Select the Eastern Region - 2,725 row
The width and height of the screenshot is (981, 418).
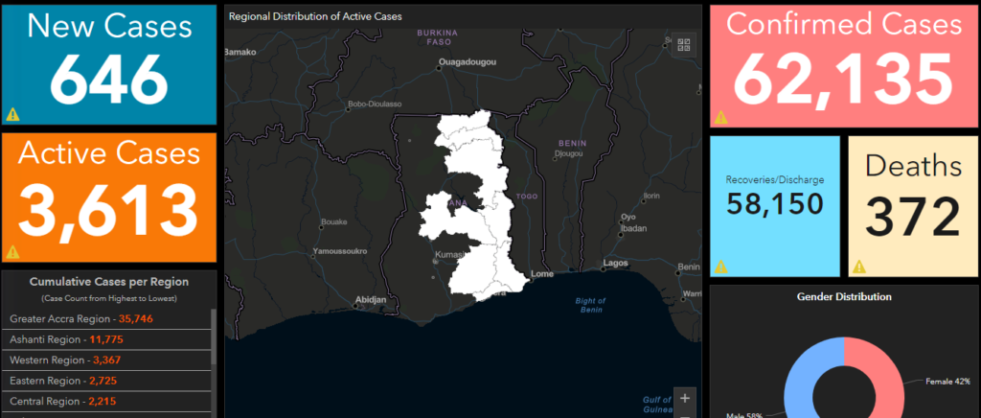tap(106, 381)
